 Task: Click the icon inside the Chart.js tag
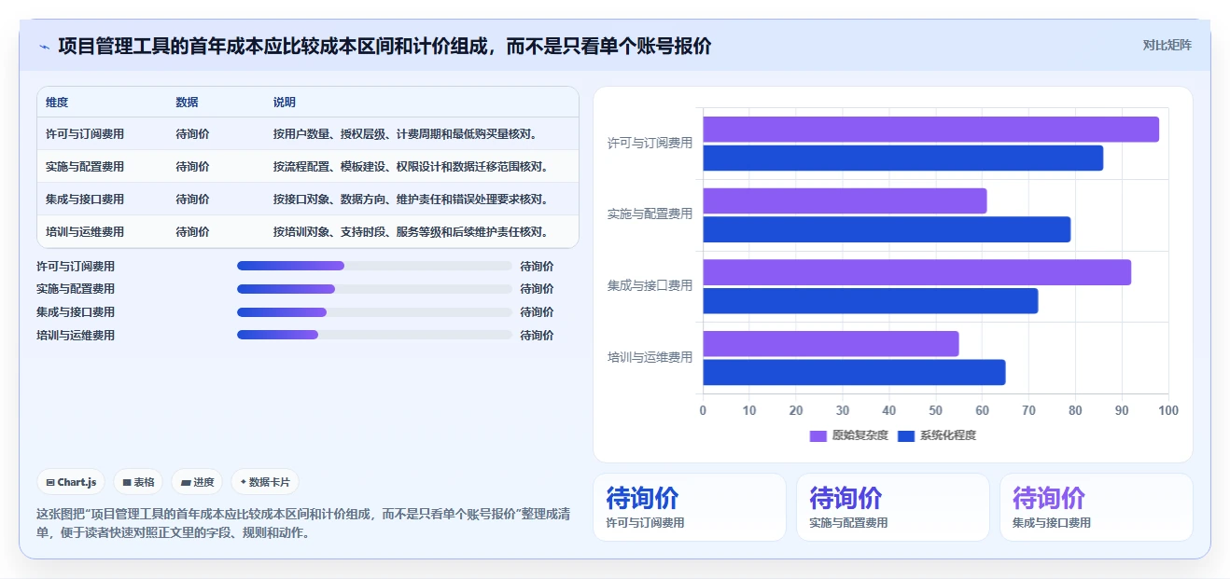(x=50, y=482)
